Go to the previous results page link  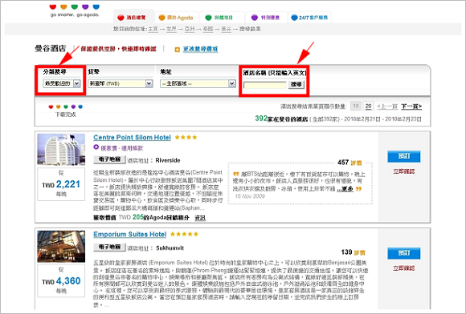coord(387,107)
